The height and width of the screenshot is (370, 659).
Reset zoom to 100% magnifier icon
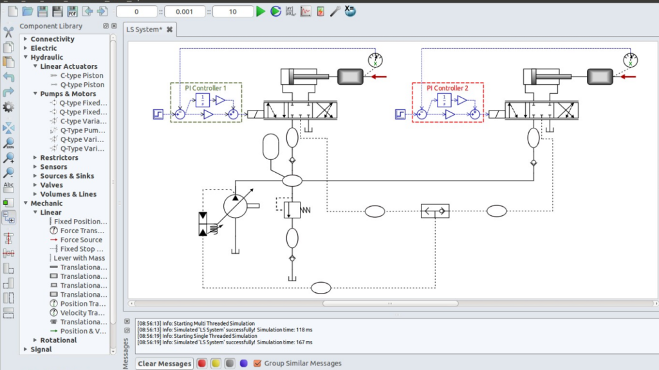(x=8, y=143)
